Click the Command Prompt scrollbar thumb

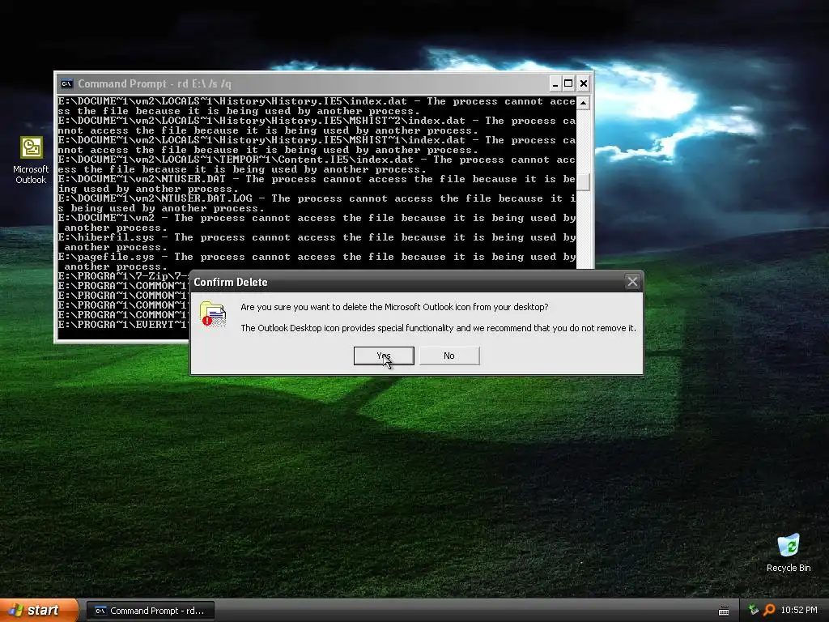click(583, 182)
